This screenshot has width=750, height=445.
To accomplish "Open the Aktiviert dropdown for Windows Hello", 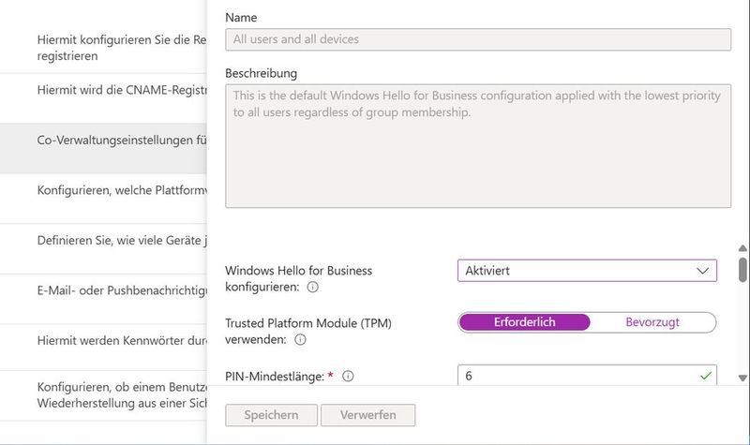I will point(587,271).
